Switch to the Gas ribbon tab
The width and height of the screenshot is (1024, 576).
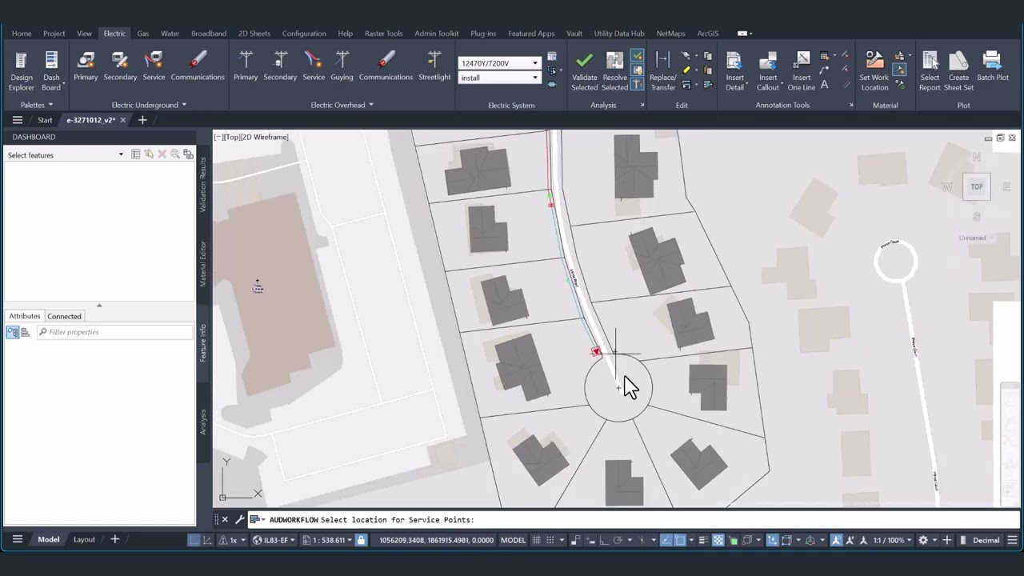[x=143, y=34]
